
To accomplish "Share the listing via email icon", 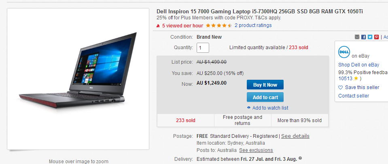I will coord(357,37).
